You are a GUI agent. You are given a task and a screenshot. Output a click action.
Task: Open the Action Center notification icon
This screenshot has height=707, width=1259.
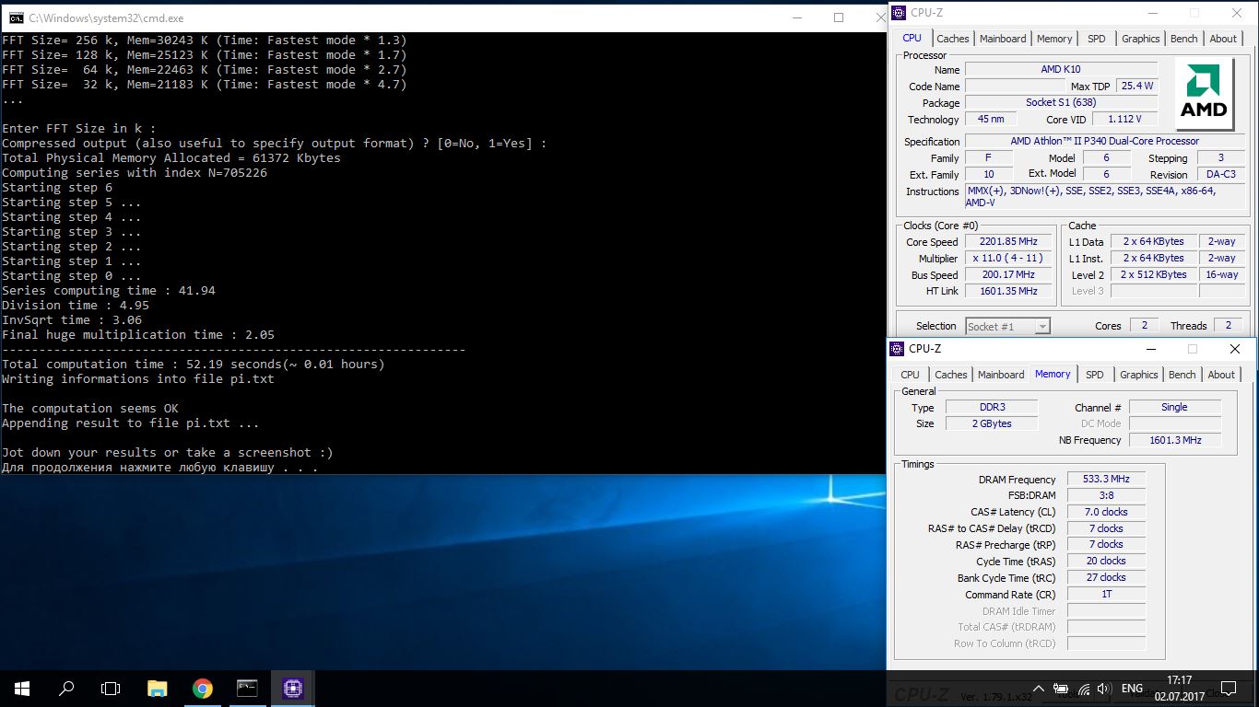pyautogui.click(x=1230, y=689)
